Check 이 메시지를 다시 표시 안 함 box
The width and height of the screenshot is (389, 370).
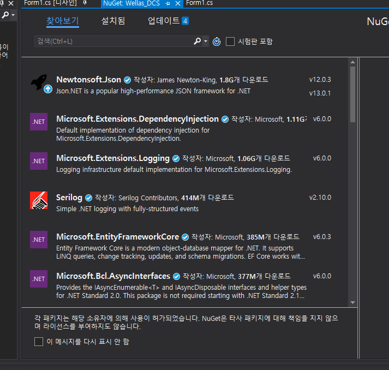click(39, 342)
